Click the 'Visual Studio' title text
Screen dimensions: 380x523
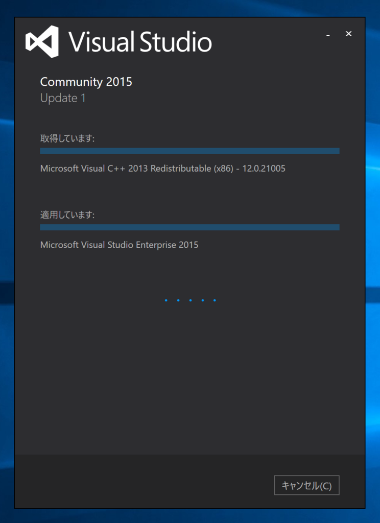click(140, 42)
